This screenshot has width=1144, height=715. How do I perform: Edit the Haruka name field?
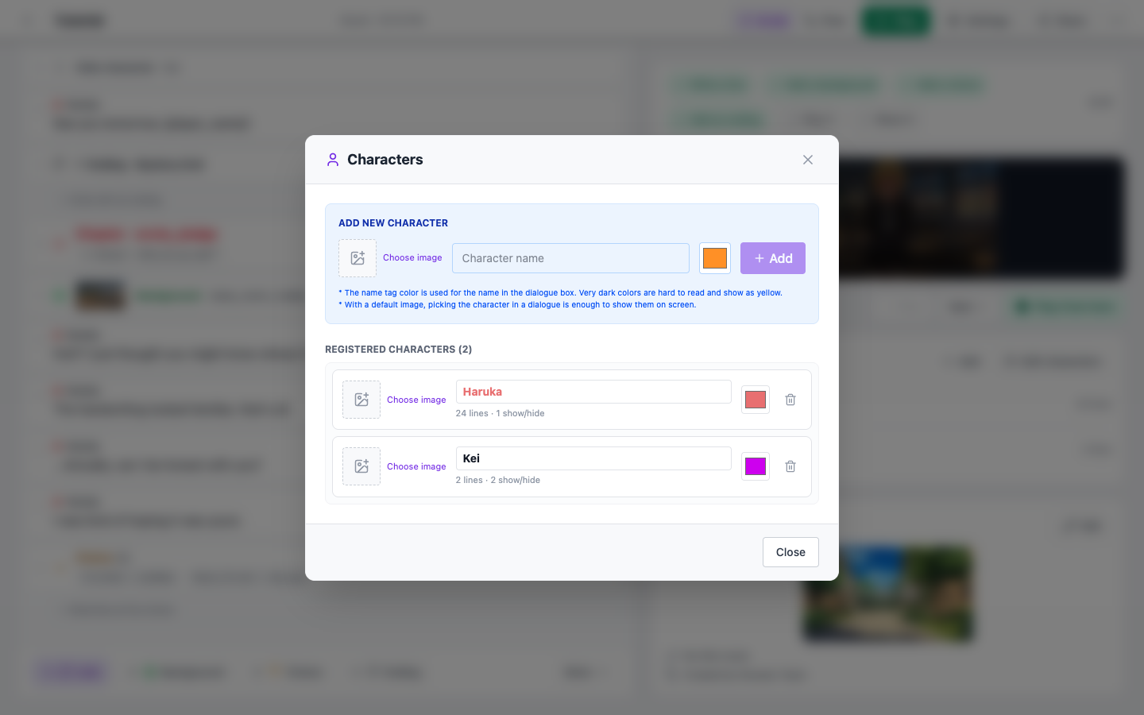pyautogui.click(x=593, y=392)
